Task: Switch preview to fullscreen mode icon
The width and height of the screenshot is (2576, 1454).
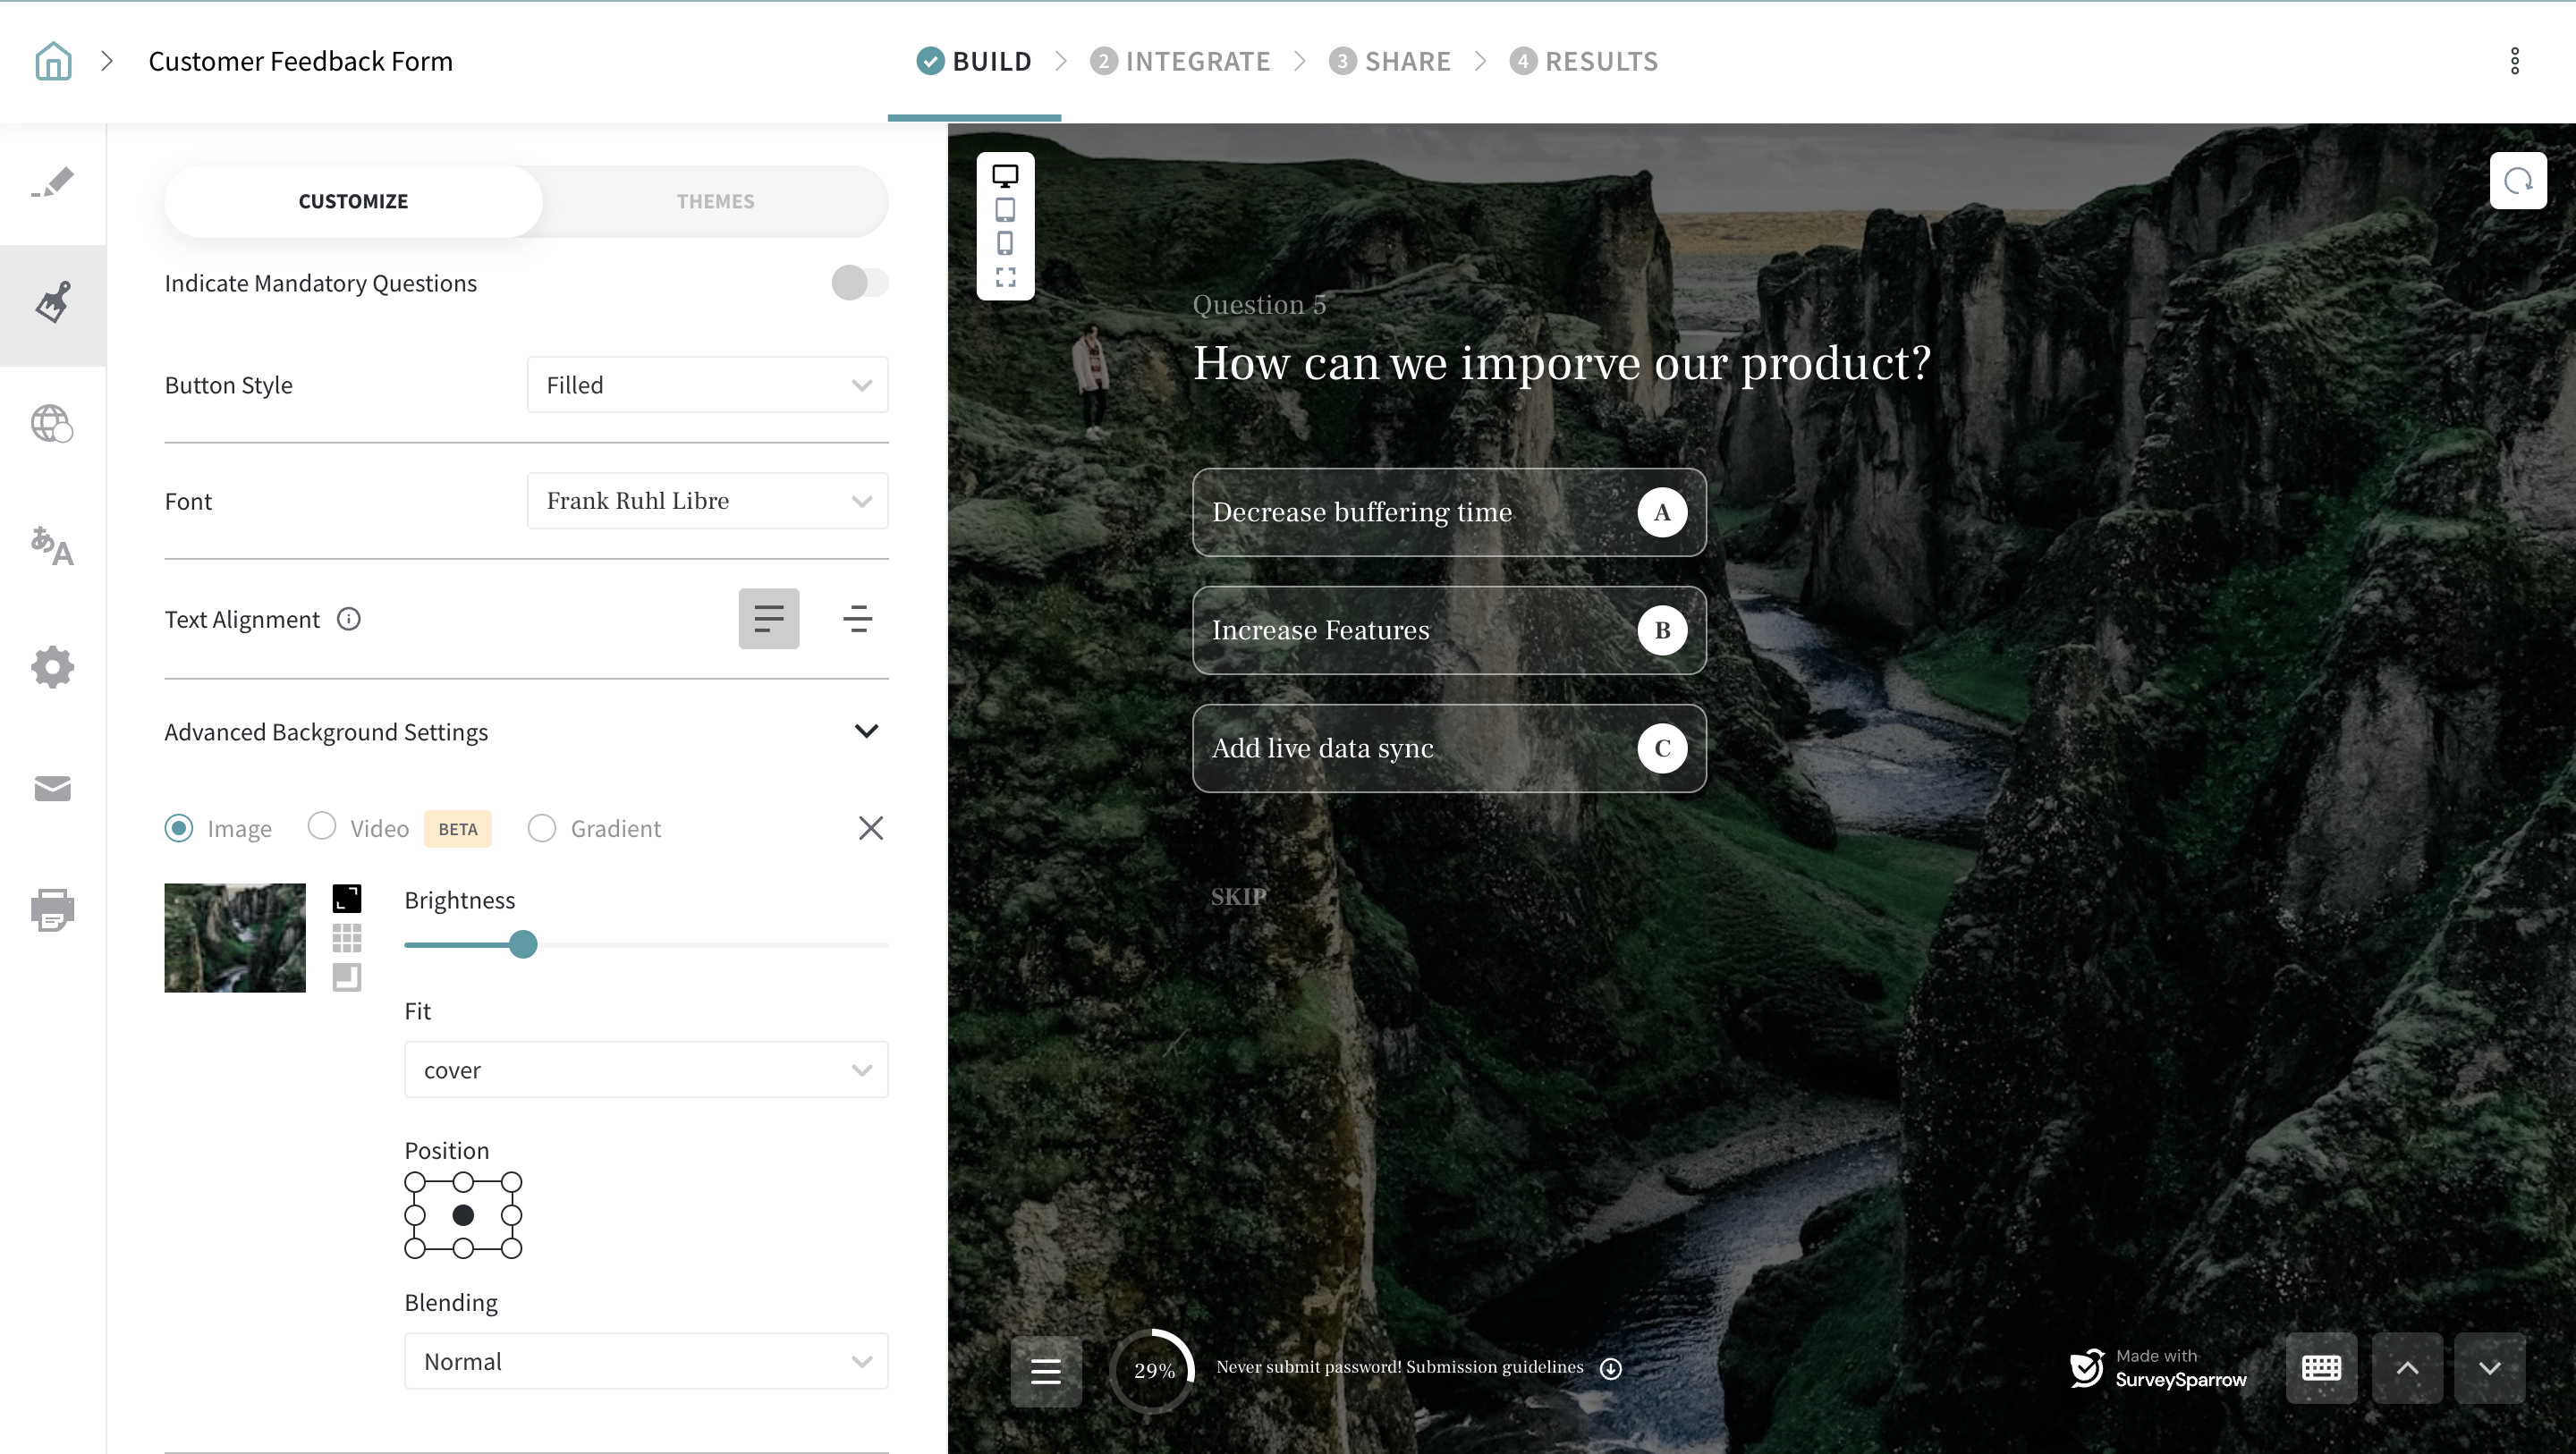Action: pos(1005,277)
